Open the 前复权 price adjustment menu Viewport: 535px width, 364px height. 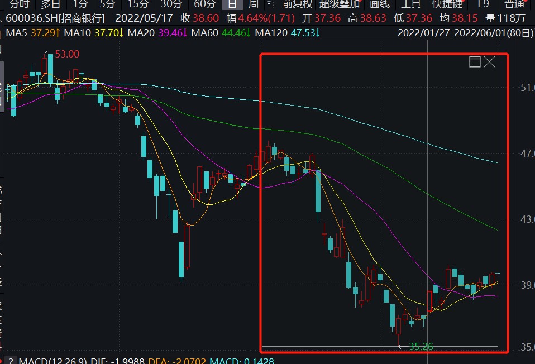point(298,4)
